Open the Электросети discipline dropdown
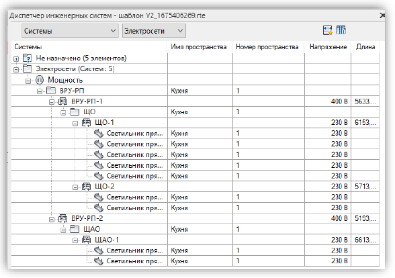 point(154,31)
